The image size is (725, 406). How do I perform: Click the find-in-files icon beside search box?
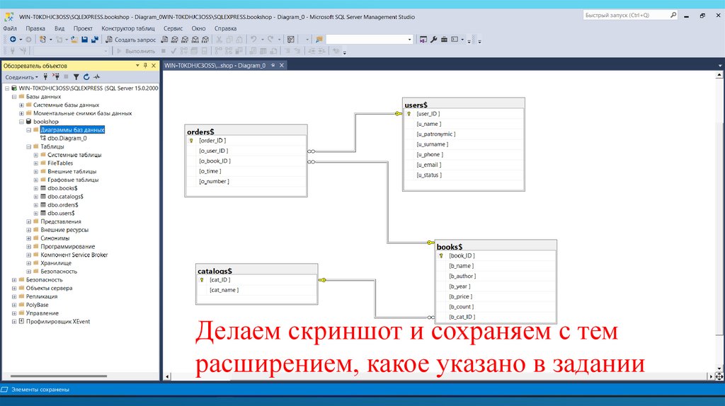319,40
